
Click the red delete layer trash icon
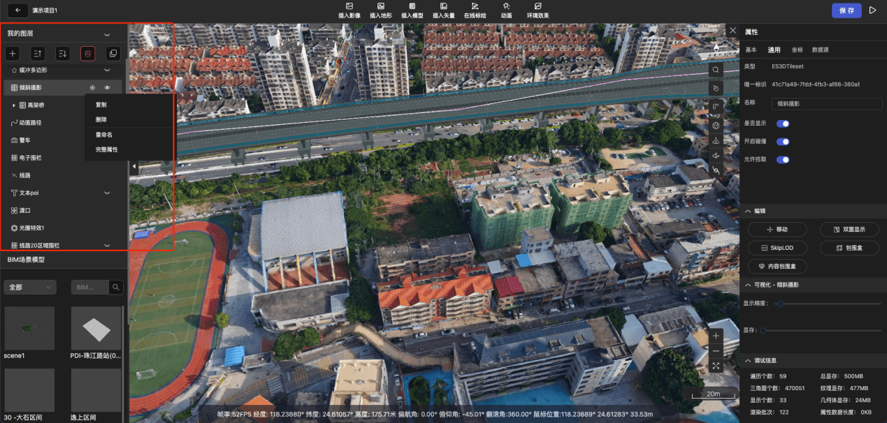[87, 53]
